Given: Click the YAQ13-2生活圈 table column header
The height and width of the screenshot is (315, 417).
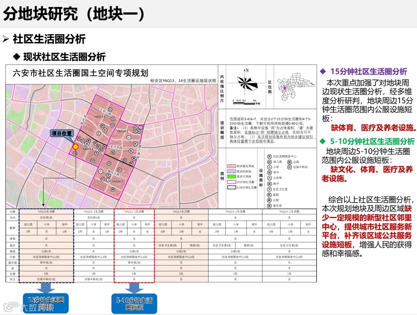Looking at the screenshot, I should pos(134,212).
